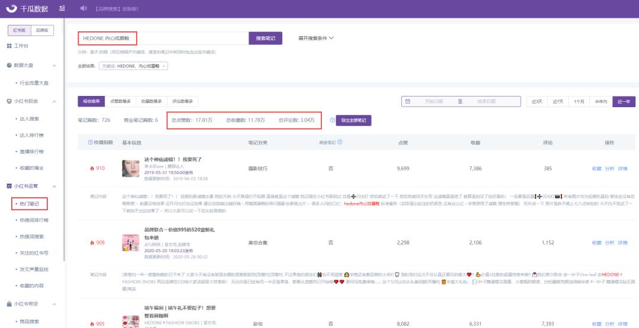Click the 千瓜数据 logo icon
Viewport: 639px width, 328px height.
tap(12, 8)
